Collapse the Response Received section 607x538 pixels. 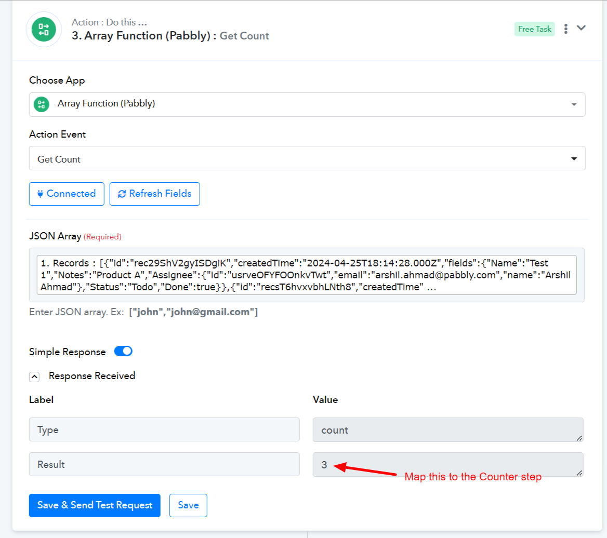pos(34,376)
